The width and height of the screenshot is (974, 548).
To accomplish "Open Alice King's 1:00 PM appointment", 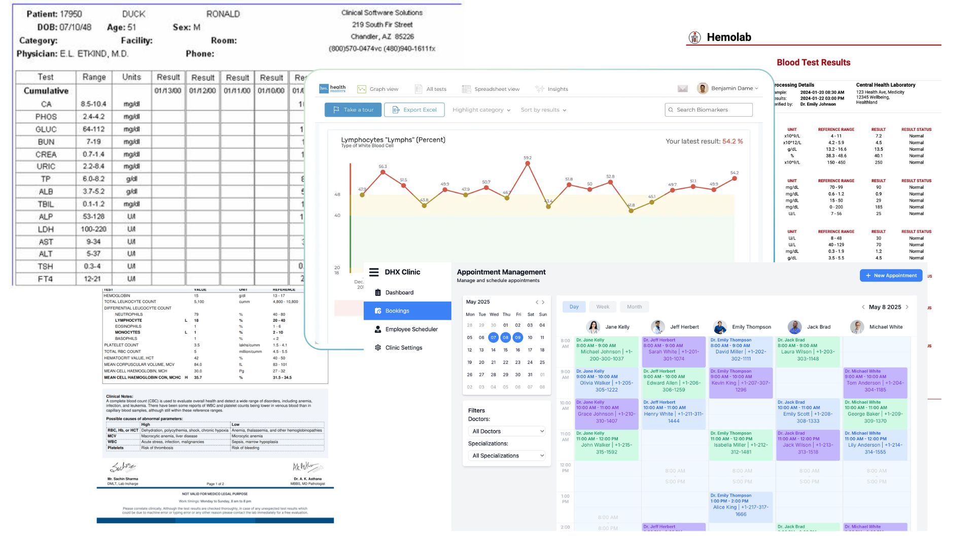I will click(x=741, y=507).
